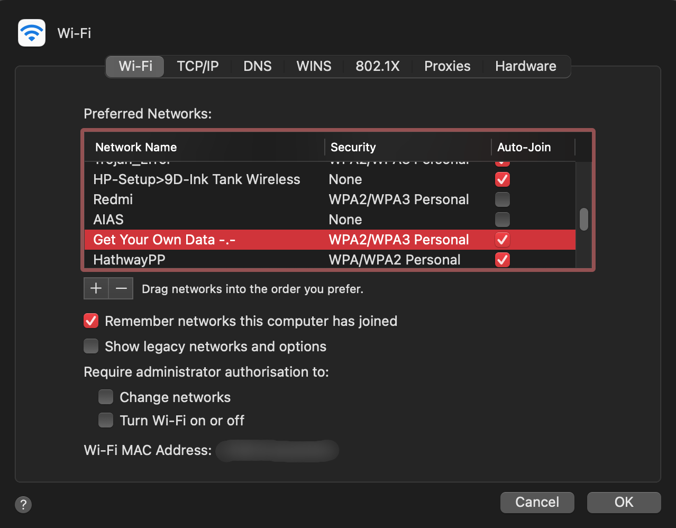
Task: Uncheck Remember networks this computer has joined
Action: [90, 321]
